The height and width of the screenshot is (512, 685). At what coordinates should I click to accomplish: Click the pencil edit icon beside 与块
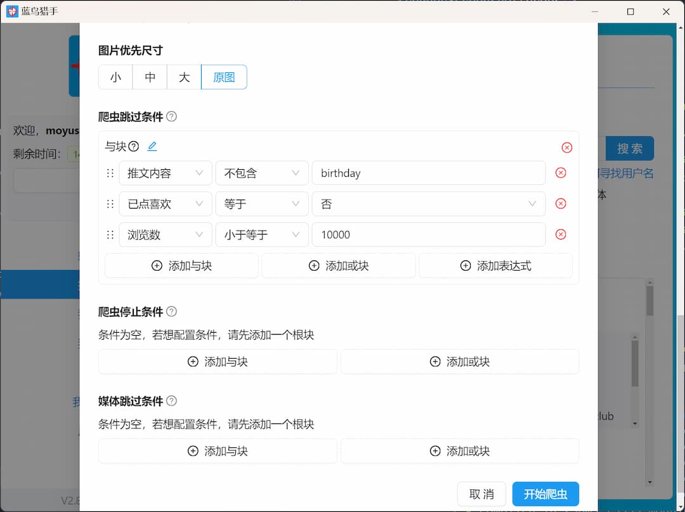[x=152, y=146]
